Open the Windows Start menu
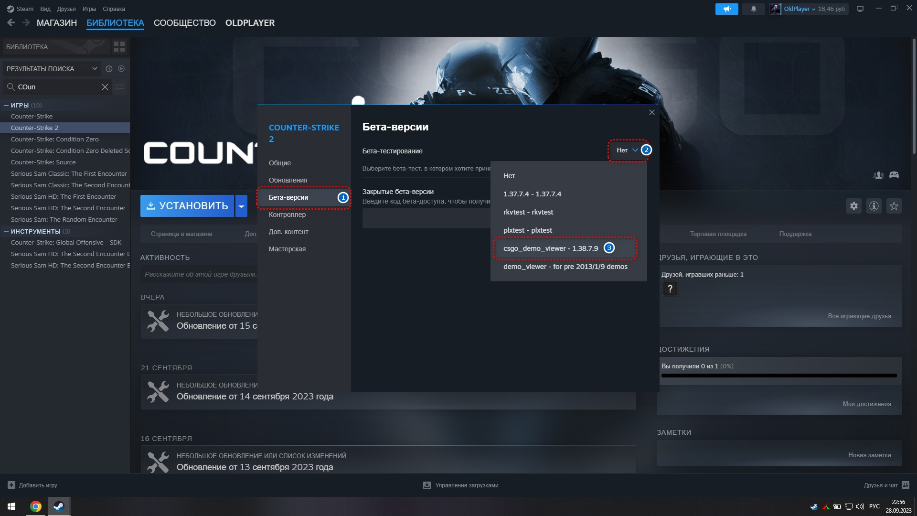 [11, 506]
